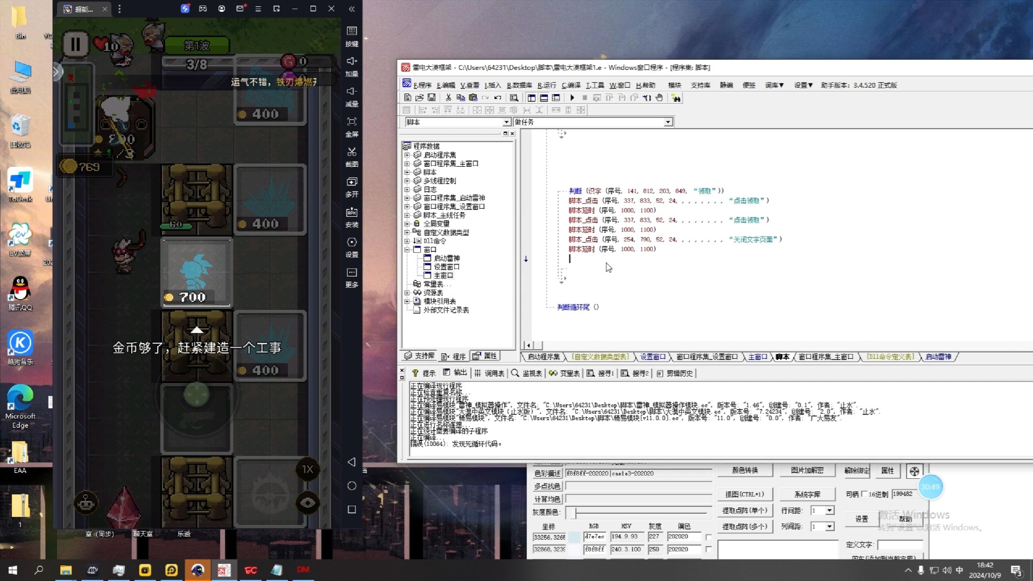
Task: Open the 脚本 assembly dropdown
Action: coord(506,122)
